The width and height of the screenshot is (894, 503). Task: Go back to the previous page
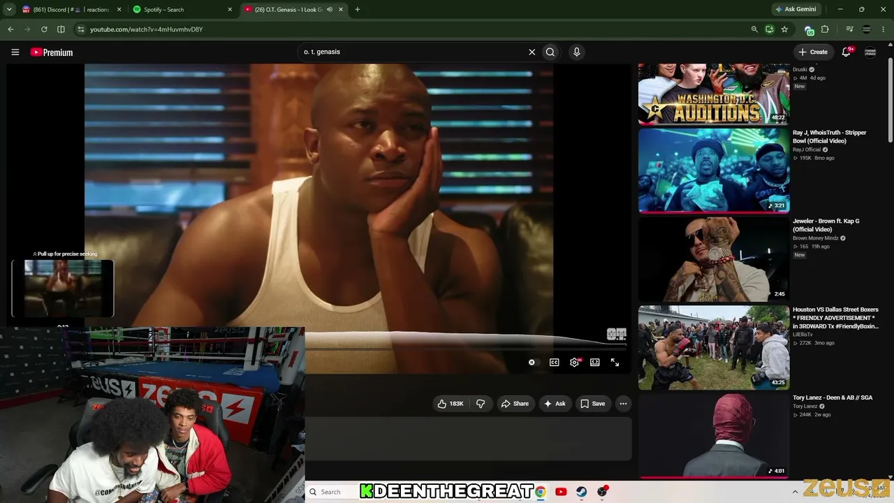click(10, 29)
